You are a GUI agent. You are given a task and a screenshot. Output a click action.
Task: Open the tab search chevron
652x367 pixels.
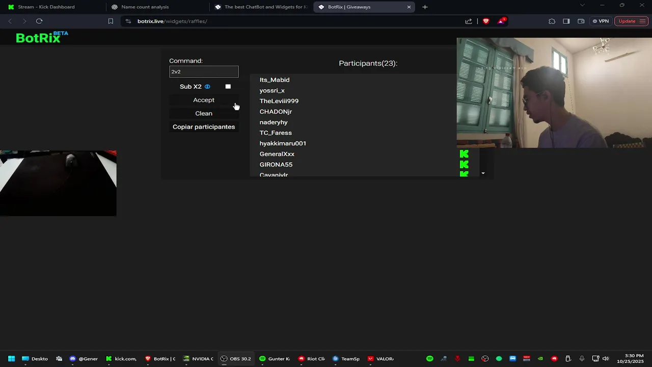coord(582,5)
